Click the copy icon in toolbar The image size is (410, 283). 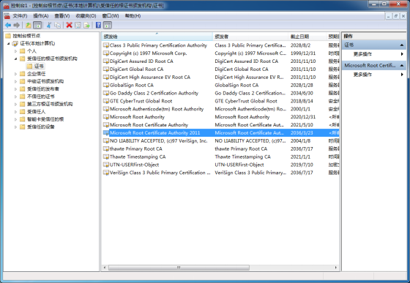tap(58, 25)
